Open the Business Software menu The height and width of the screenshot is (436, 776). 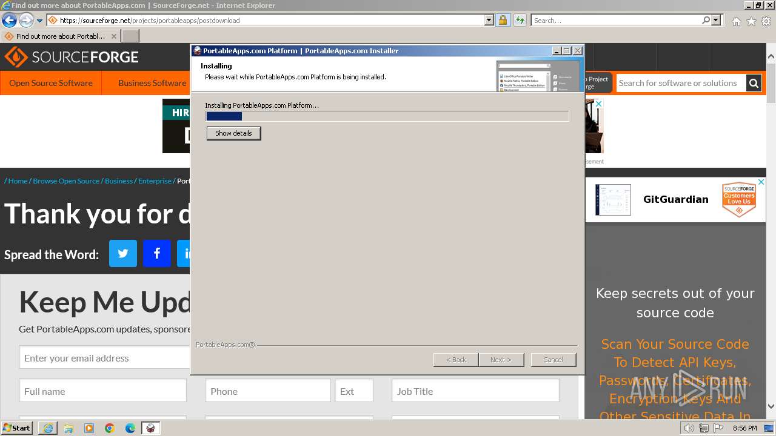pos(152,83)
